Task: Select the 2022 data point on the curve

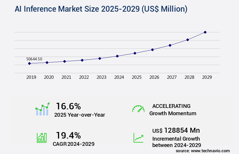Action: [82, 60]
